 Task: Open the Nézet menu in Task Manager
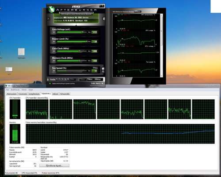click(x=24, y=90)
